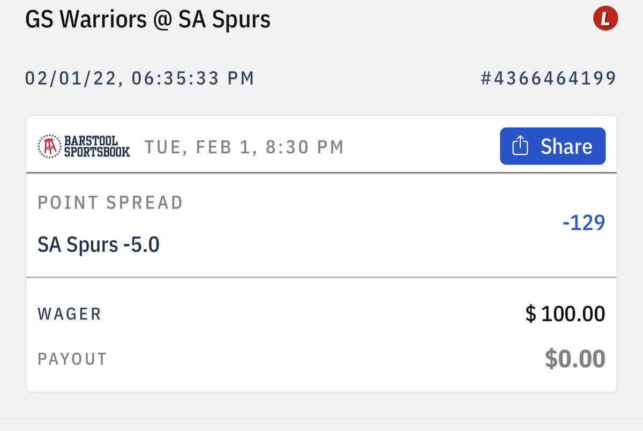This screenshot has width=643, height=431.
Task: Tap the red L loss badge
Action: tap(605, 20)
